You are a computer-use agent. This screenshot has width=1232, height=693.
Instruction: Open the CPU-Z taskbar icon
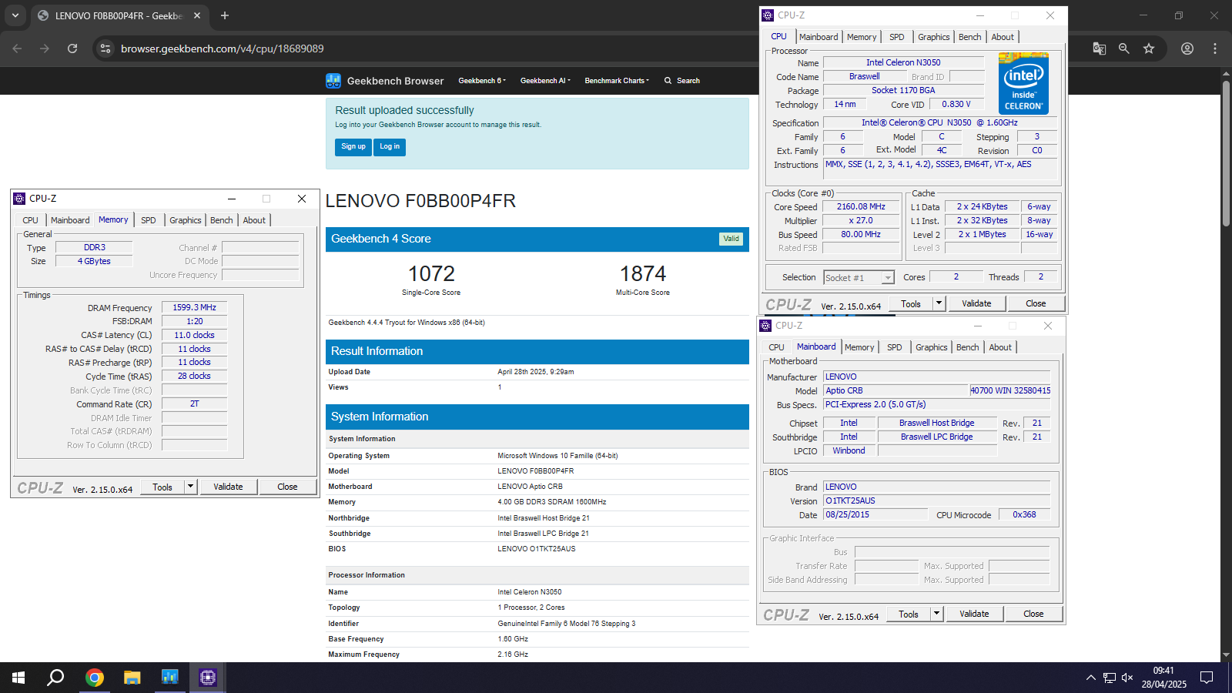(208, 678)
